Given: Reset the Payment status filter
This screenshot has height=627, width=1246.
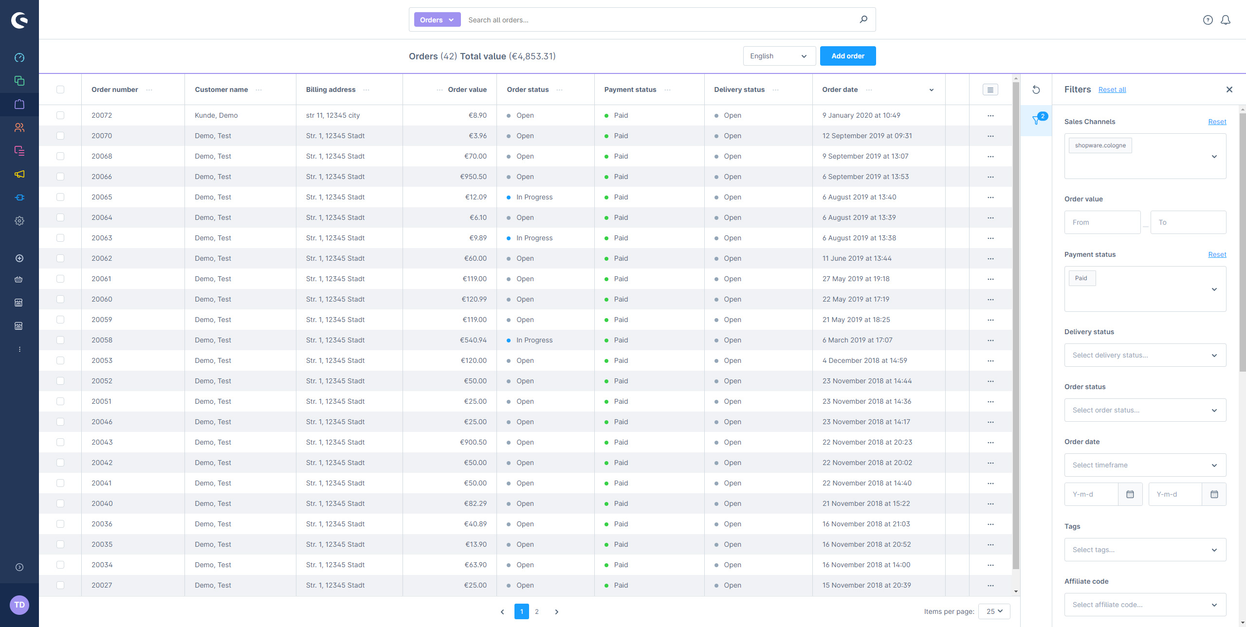Looking at the screenshot, I should (1217, 254).
